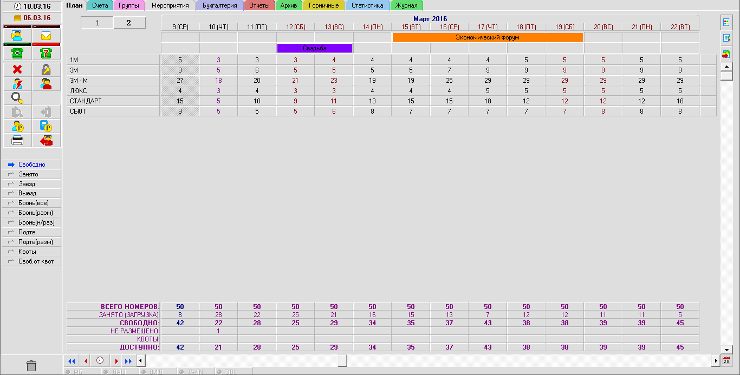This screenshot has width=740, height=375.
Task: Click the guest with ruble coin icon
Action: click(x=17, y=127)
